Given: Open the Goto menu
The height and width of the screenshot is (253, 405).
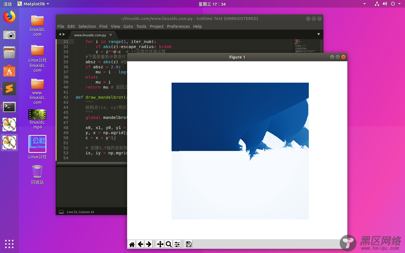Looking at the screenshot, I should (x=128, y=26).
